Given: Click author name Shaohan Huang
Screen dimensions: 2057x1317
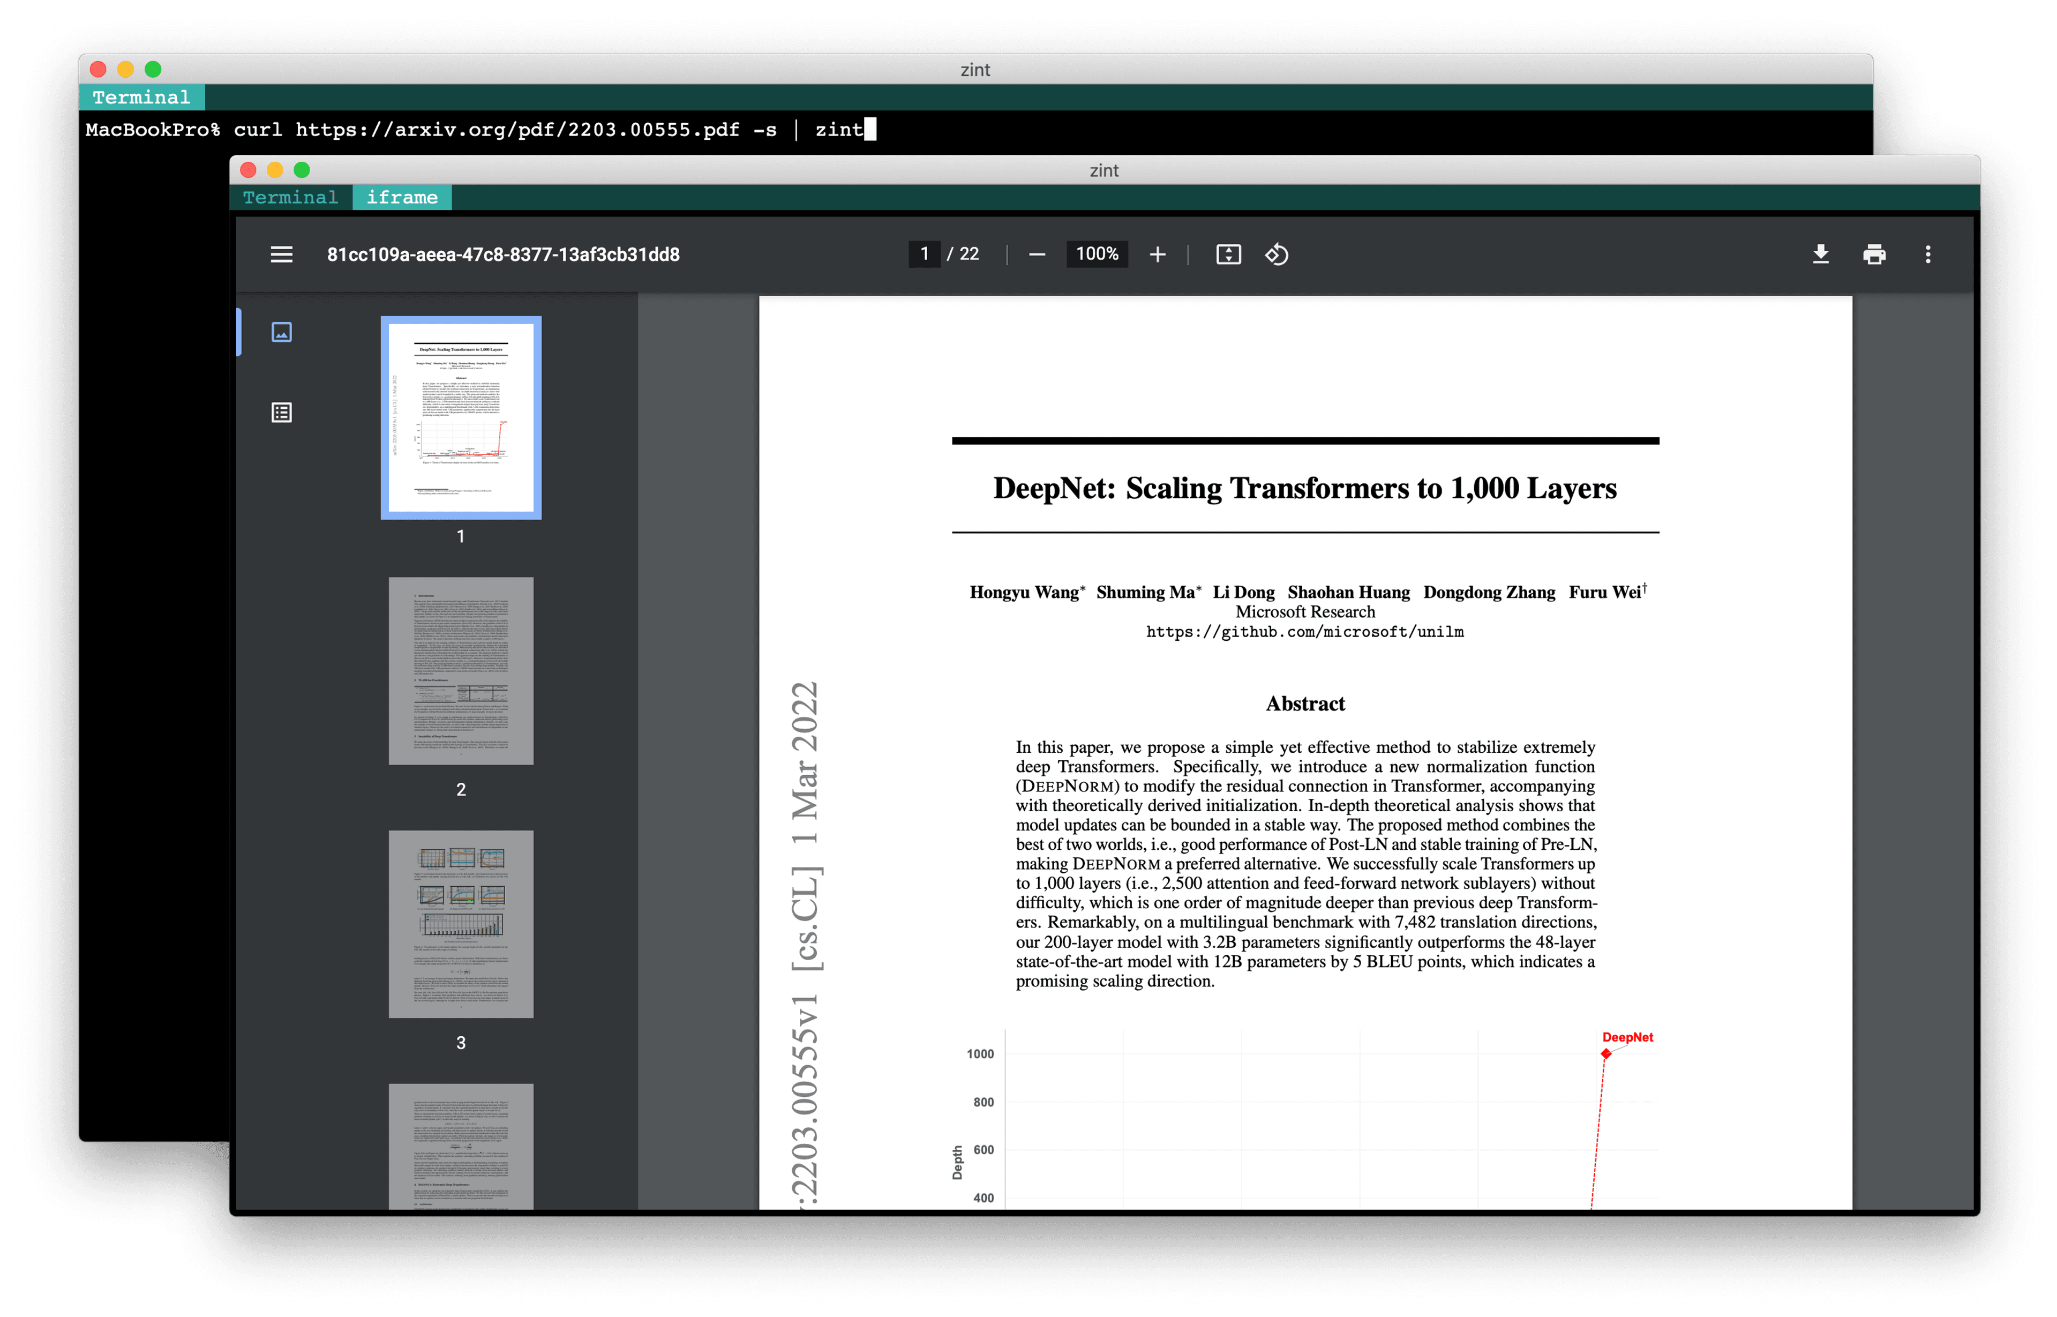Looking at the screenshot, I should 1348,592.
